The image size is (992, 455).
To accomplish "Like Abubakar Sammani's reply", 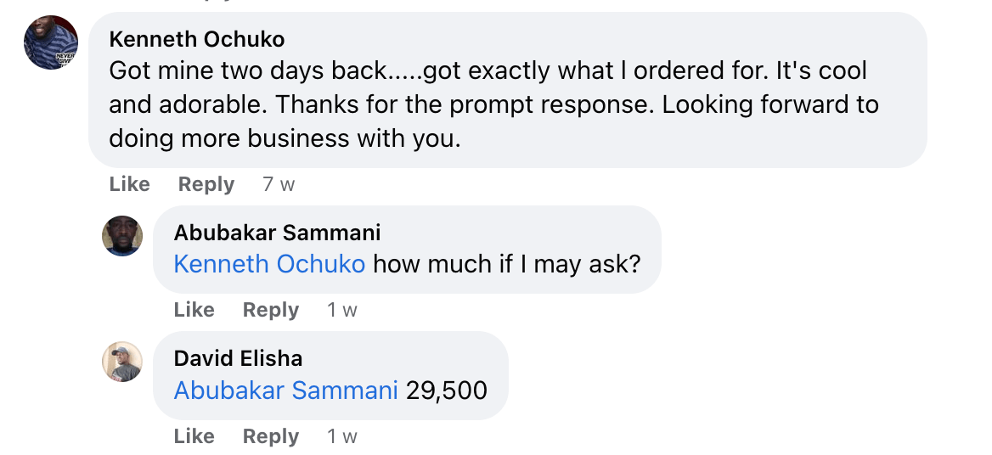I will [x=194, y=310].
